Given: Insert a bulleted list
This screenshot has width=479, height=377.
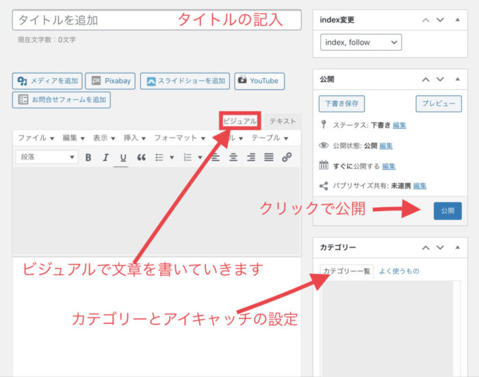Looking at the screenshot, I should [159, 157].
